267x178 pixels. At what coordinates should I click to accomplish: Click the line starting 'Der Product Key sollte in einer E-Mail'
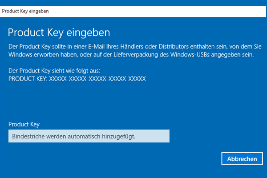[x=135, y=46]
